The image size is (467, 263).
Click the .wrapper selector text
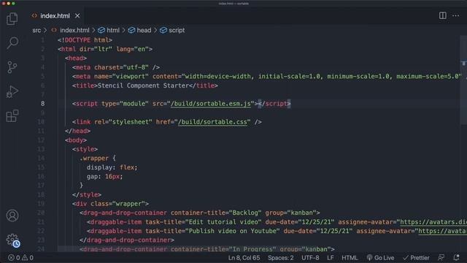[x=94, y=159]
